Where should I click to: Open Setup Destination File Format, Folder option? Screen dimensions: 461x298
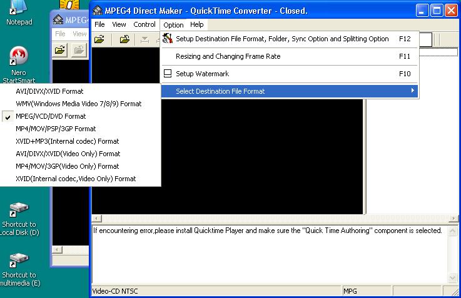[290, 39]
